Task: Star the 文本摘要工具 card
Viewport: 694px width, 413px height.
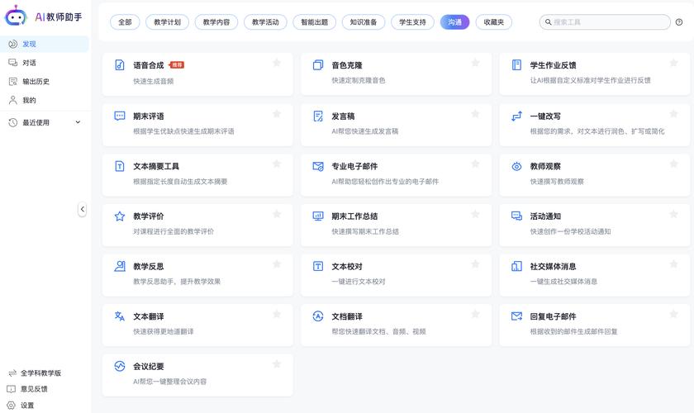Action: coord(277,164)
